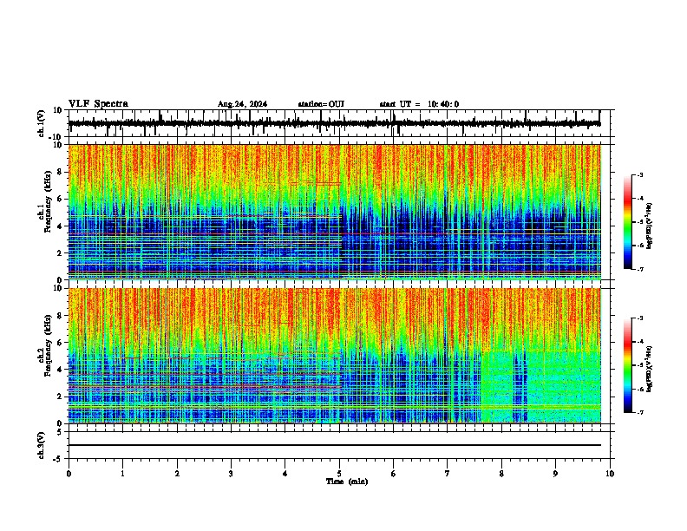Click the ch.1 color bar '-5' label
The height and width of the screenshot is (531, 687).
click(x=639, y=222)
